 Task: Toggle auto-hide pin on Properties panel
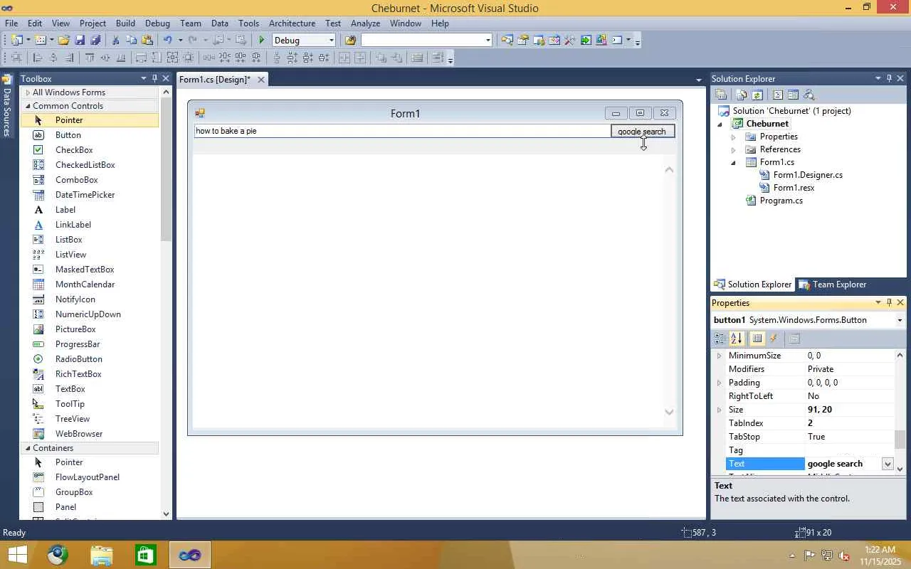[x=889, y=302]
